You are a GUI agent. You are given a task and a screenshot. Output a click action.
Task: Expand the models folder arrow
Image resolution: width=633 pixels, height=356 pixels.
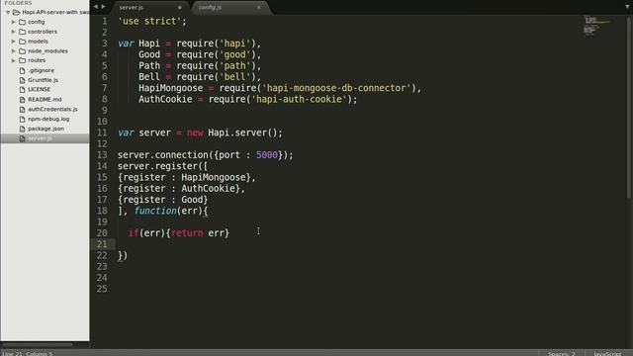[13, 42]
